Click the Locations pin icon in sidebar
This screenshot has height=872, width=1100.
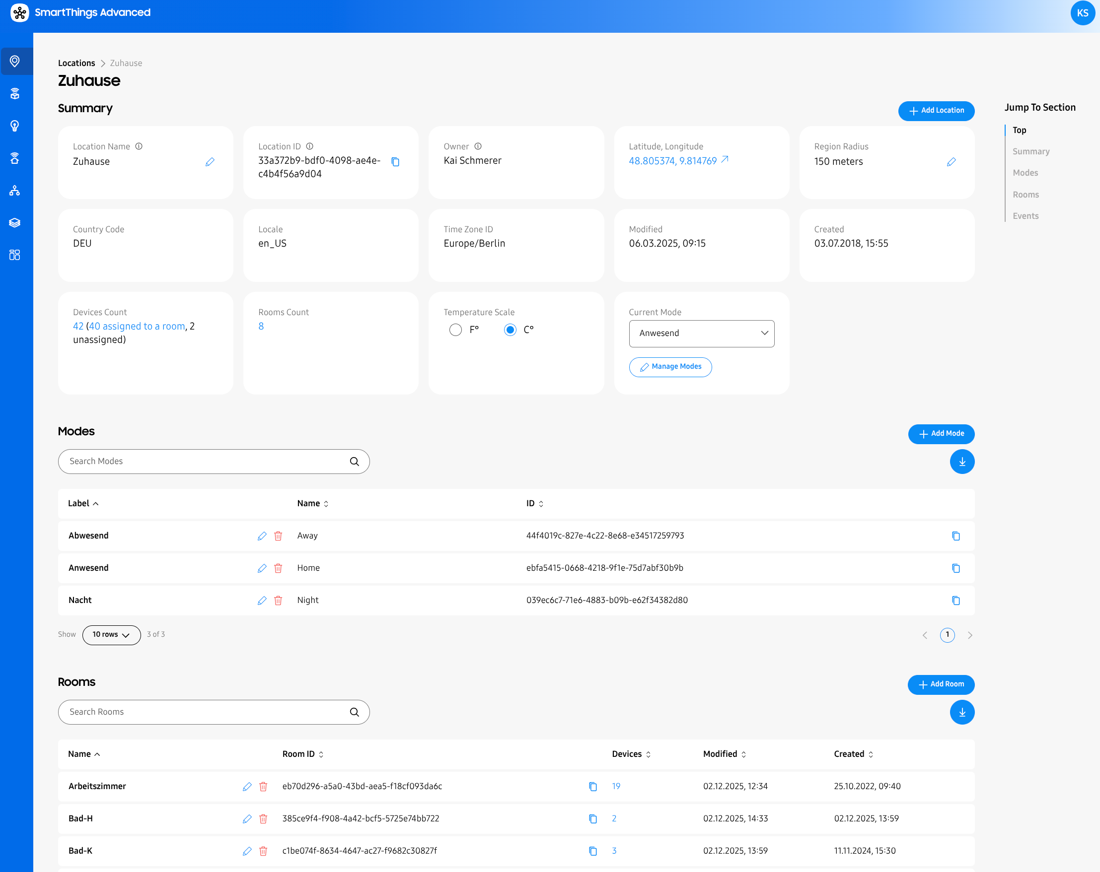(15, 61)
